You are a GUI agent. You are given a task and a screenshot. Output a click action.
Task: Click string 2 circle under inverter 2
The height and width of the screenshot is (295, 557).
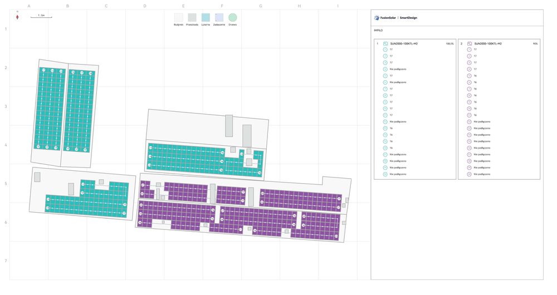[469, 56]
